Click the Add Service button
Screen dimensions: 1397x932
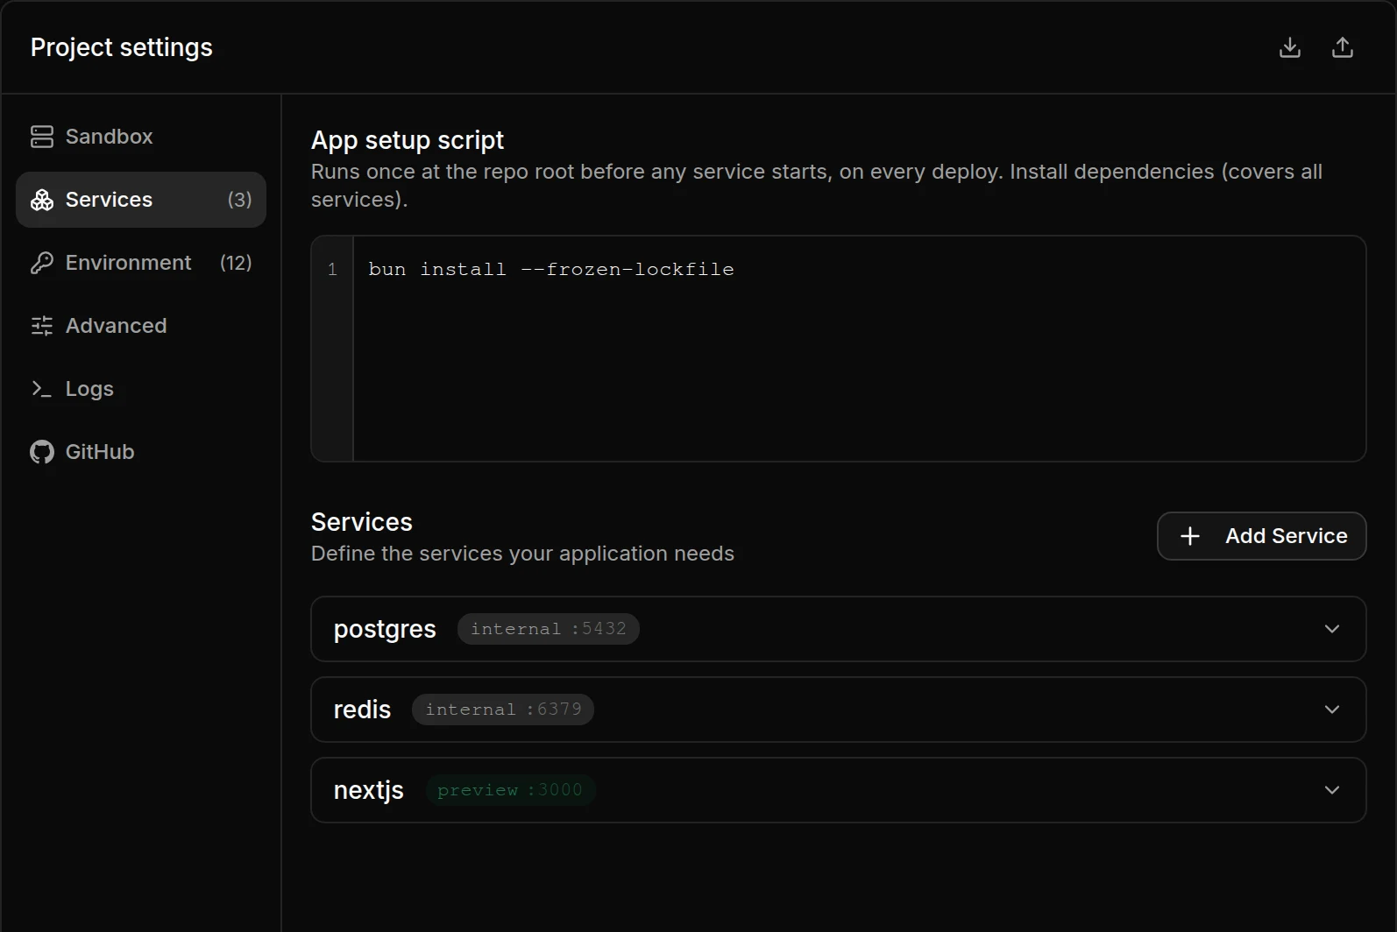pos(1262,536)
